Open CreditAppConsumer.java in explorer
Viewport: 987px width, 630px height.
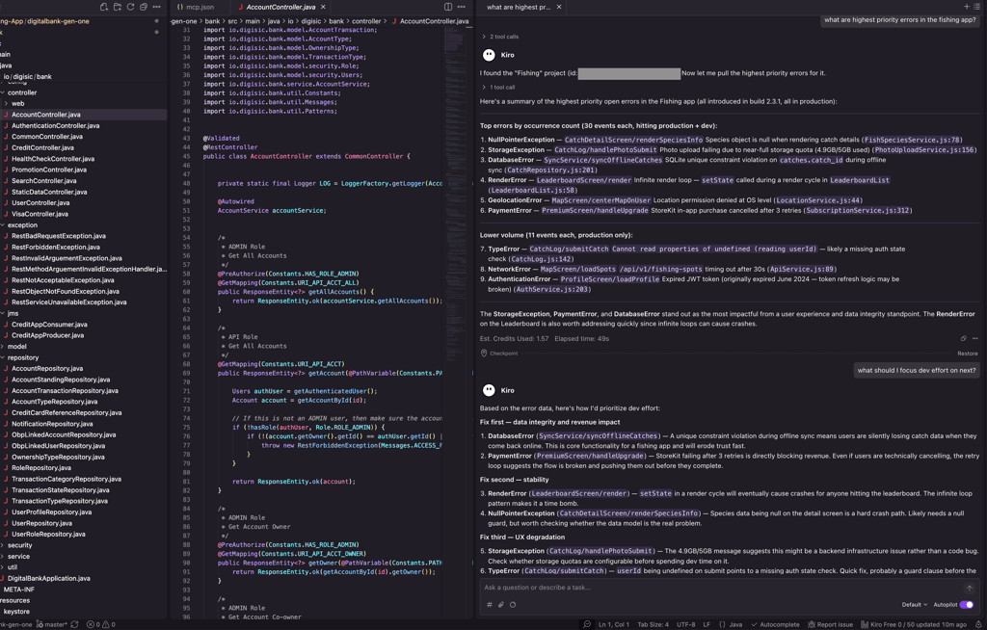(49, 324)
